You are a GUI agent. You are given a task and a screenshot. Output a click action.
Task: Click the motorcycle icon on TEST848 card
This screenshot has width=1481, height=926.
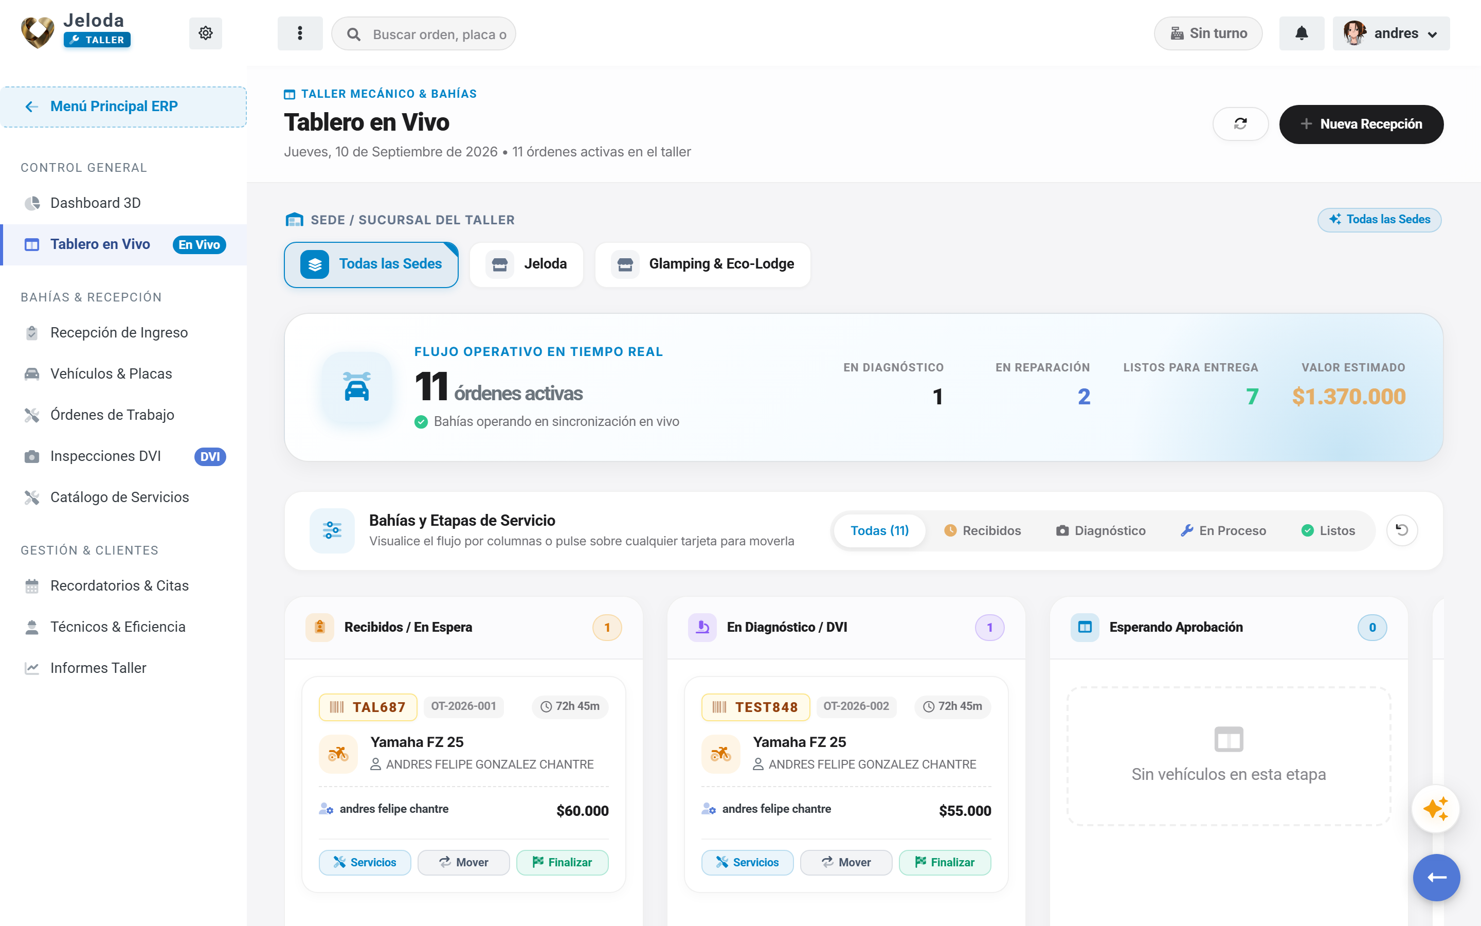(x=721, y=754)
